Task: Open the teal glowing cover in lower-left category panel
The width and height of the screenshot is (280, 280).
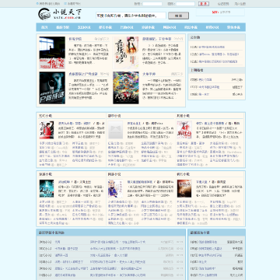Action: 47,188
